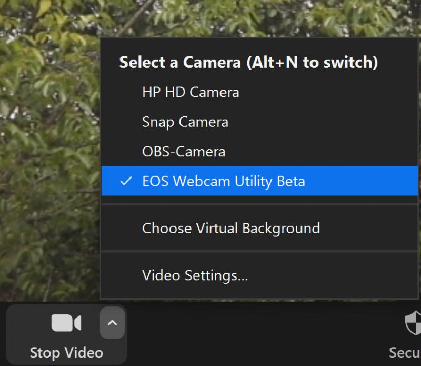Screen dimensions: 421x366
Task: Open the video options chevron arrow
Action: 112,323
